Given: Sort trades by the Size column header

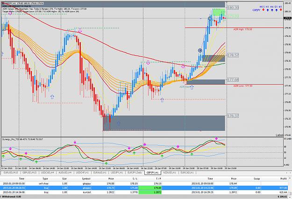Looking at the screenshot, I should pyautogui.click(x=64, y=179).
